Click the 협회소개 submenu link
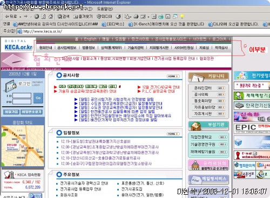Screen dimensions: 270x198 pyautogui.click(x=90, y=58)
